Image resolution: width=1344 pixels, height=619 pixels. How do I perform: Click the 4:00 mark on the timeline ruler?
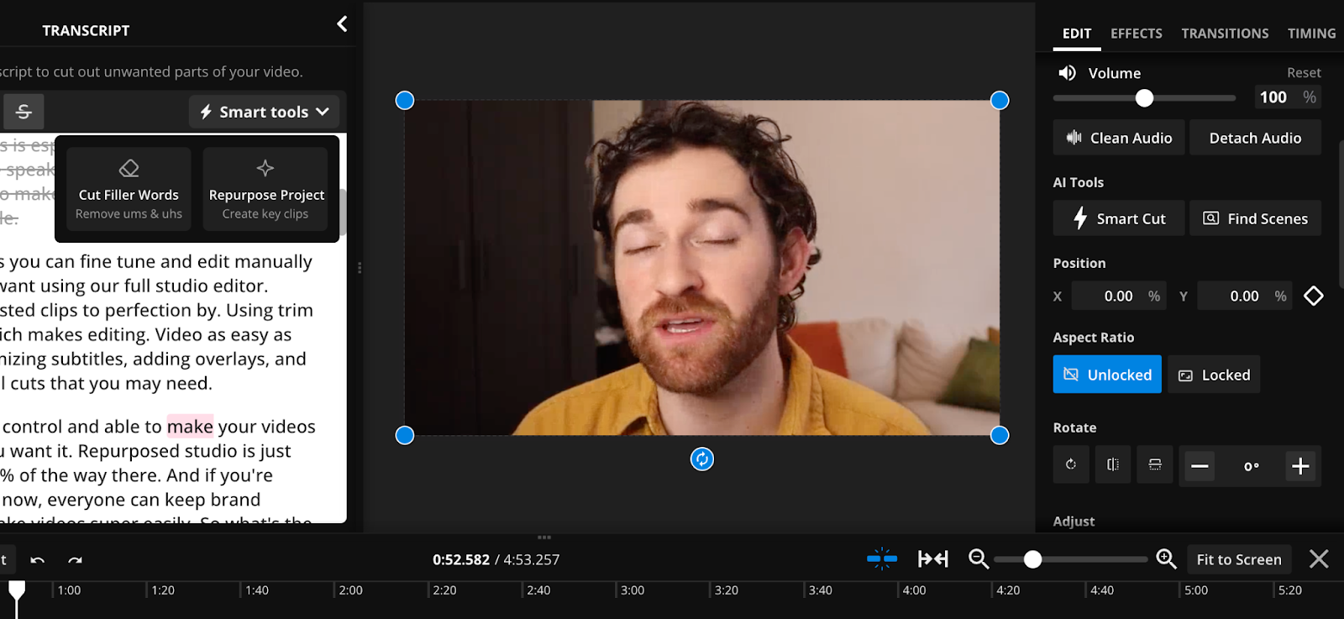tap(914, 590)
